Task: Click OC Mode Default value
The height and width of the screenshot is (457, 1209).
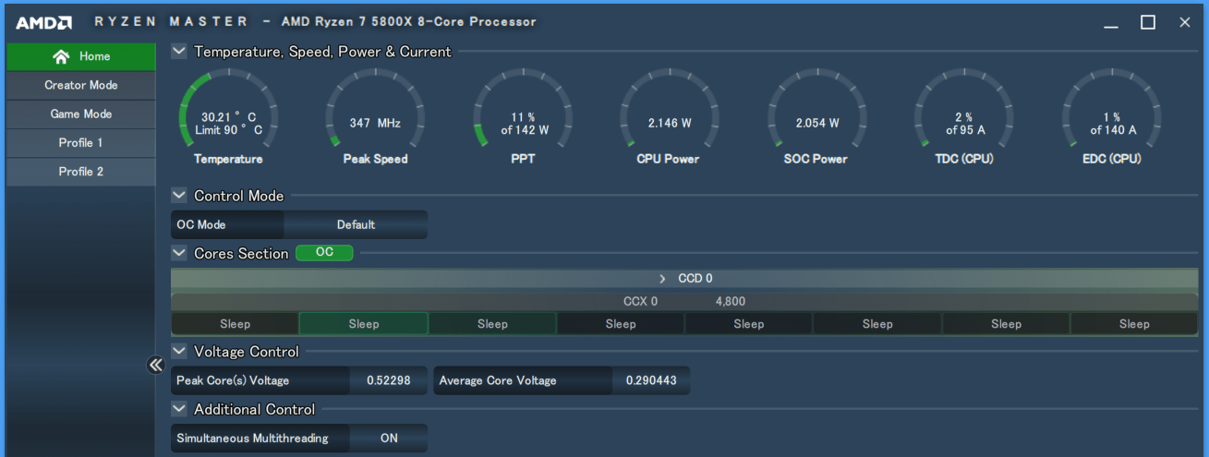Action: 356,224
